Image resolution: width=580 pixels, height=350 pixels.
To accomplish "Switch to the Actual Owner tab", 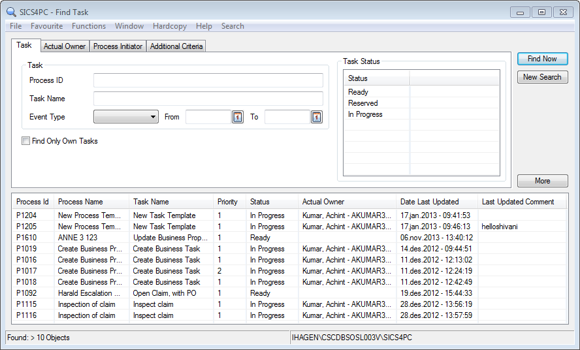I will 65,46.
